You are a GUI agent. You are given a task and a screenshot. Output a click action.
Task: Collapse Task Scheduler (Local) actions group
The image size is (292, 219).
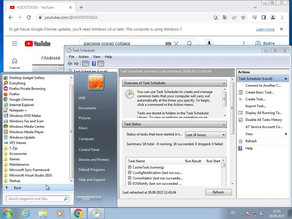pyautogui.click(x=286, y=79)
